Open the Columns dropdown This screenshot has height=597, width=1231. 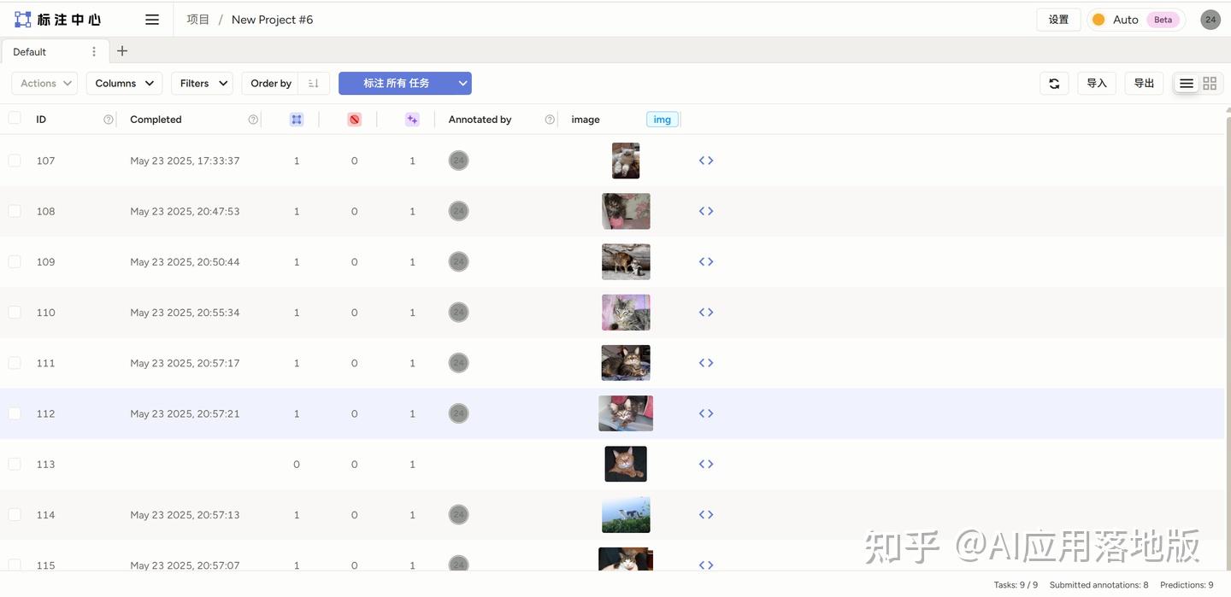tap(124, 83)
